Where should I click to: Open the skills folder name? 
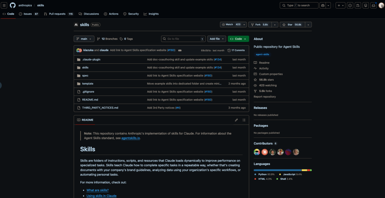pyautogui.click(x=85, y=67)
